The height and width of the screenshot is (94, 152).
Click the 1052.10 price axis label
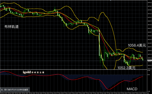coord(150,69)
